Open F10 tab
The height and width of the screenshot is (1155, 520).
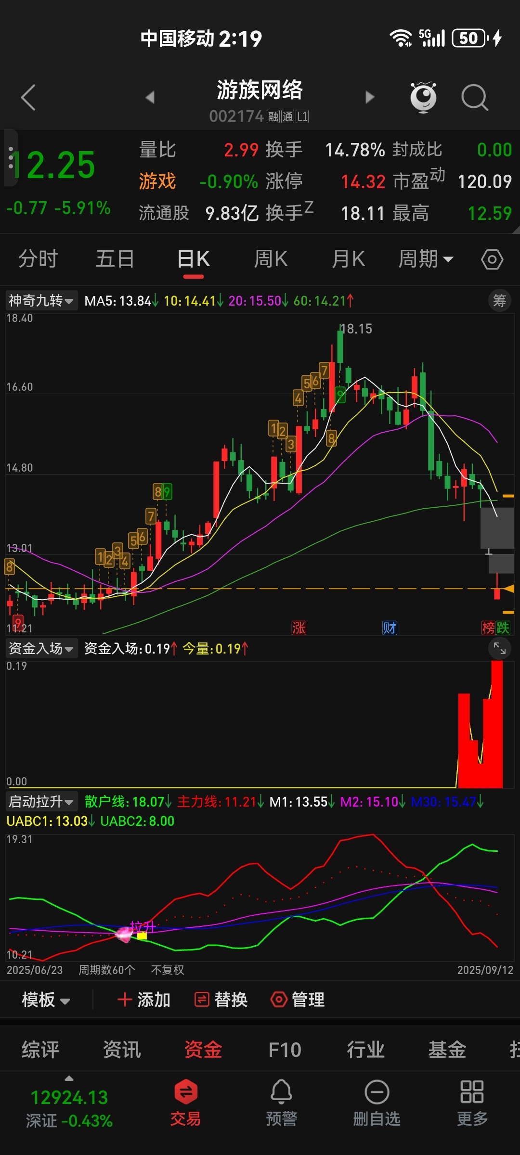[285, 1050]
